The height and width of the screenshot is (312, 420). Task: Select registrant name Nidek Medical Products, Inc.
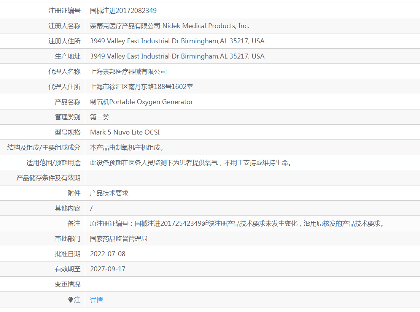[x=206, y=26]
